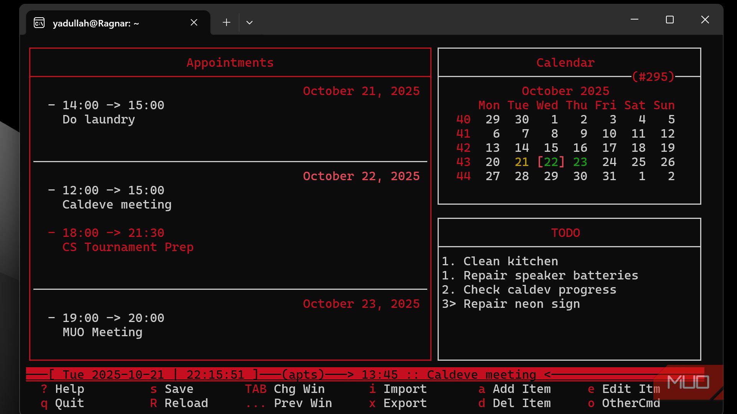Click the October 23, 2025 date header

(x=361, y=304)
